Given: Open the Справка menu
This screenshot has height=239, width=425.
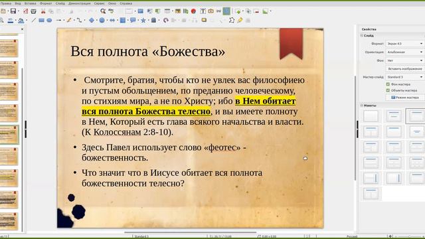Looking at the screenshot, I should point(126,3).
